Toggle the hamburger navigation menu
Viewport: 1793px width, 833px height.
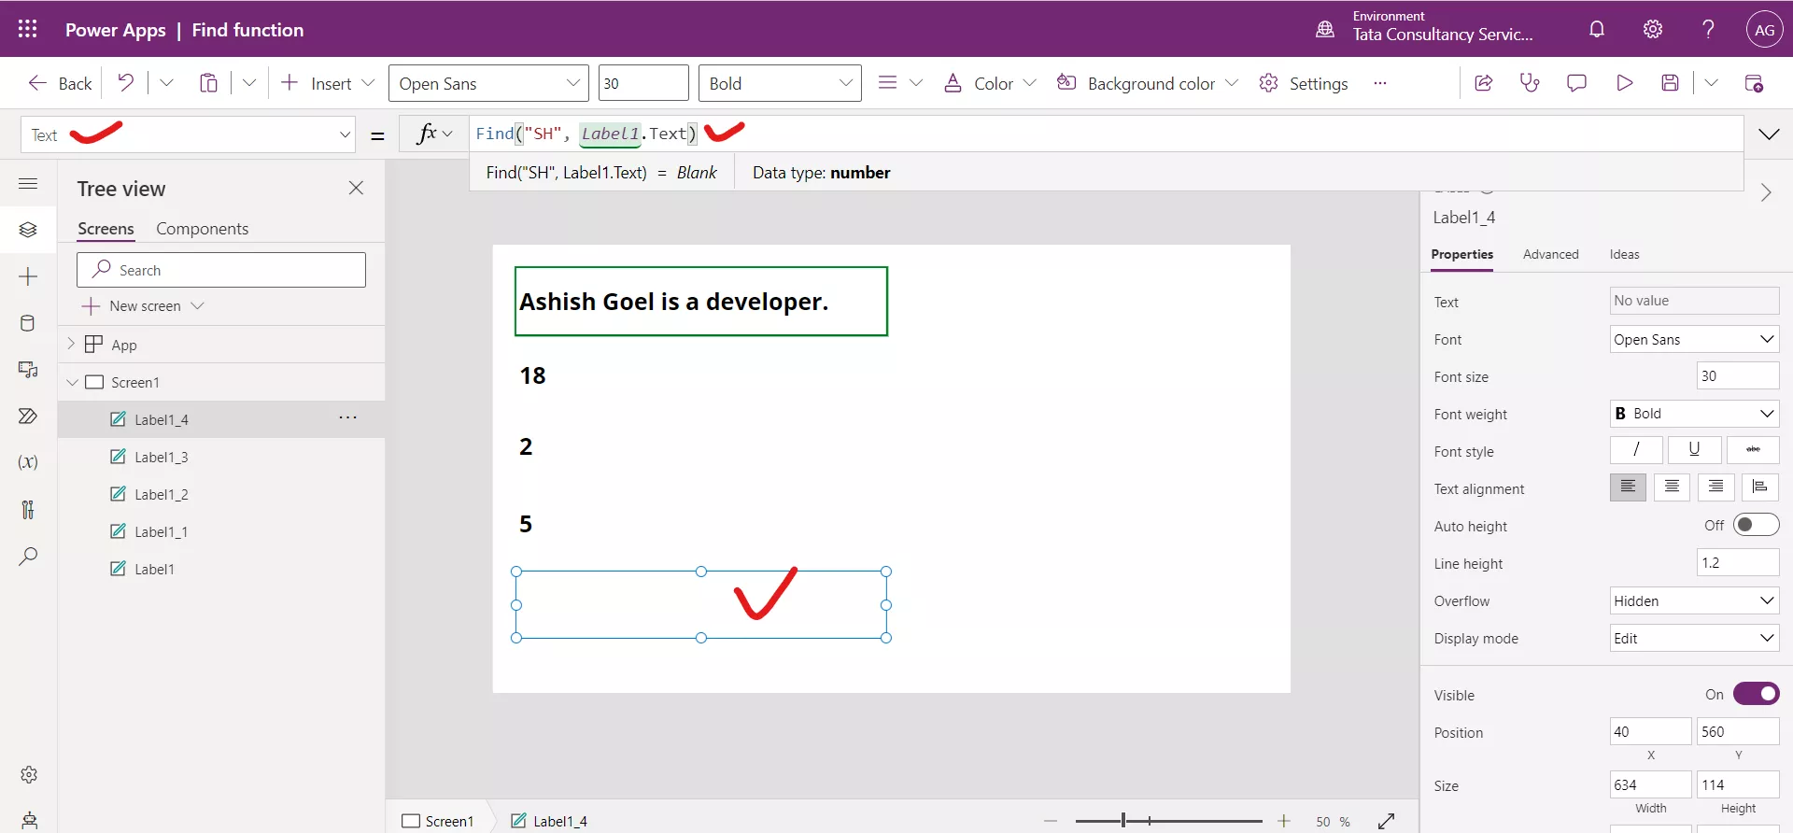(x=28, y=183)
